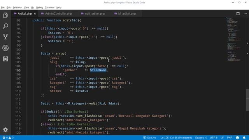This screenshot has height=140, width=249.
Task: Click line number 93 in gutter
Action: coord(19,20)
